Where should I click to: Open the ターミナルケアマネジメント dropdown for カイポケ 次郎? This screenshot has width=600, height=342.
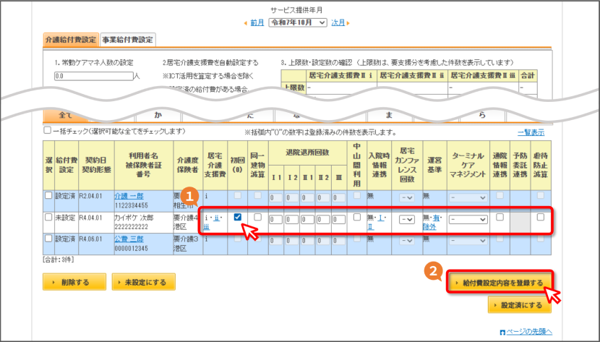coord(468,220)
